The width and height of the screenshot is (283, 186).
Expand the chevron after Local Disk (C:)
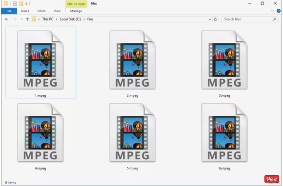[84, 19]
